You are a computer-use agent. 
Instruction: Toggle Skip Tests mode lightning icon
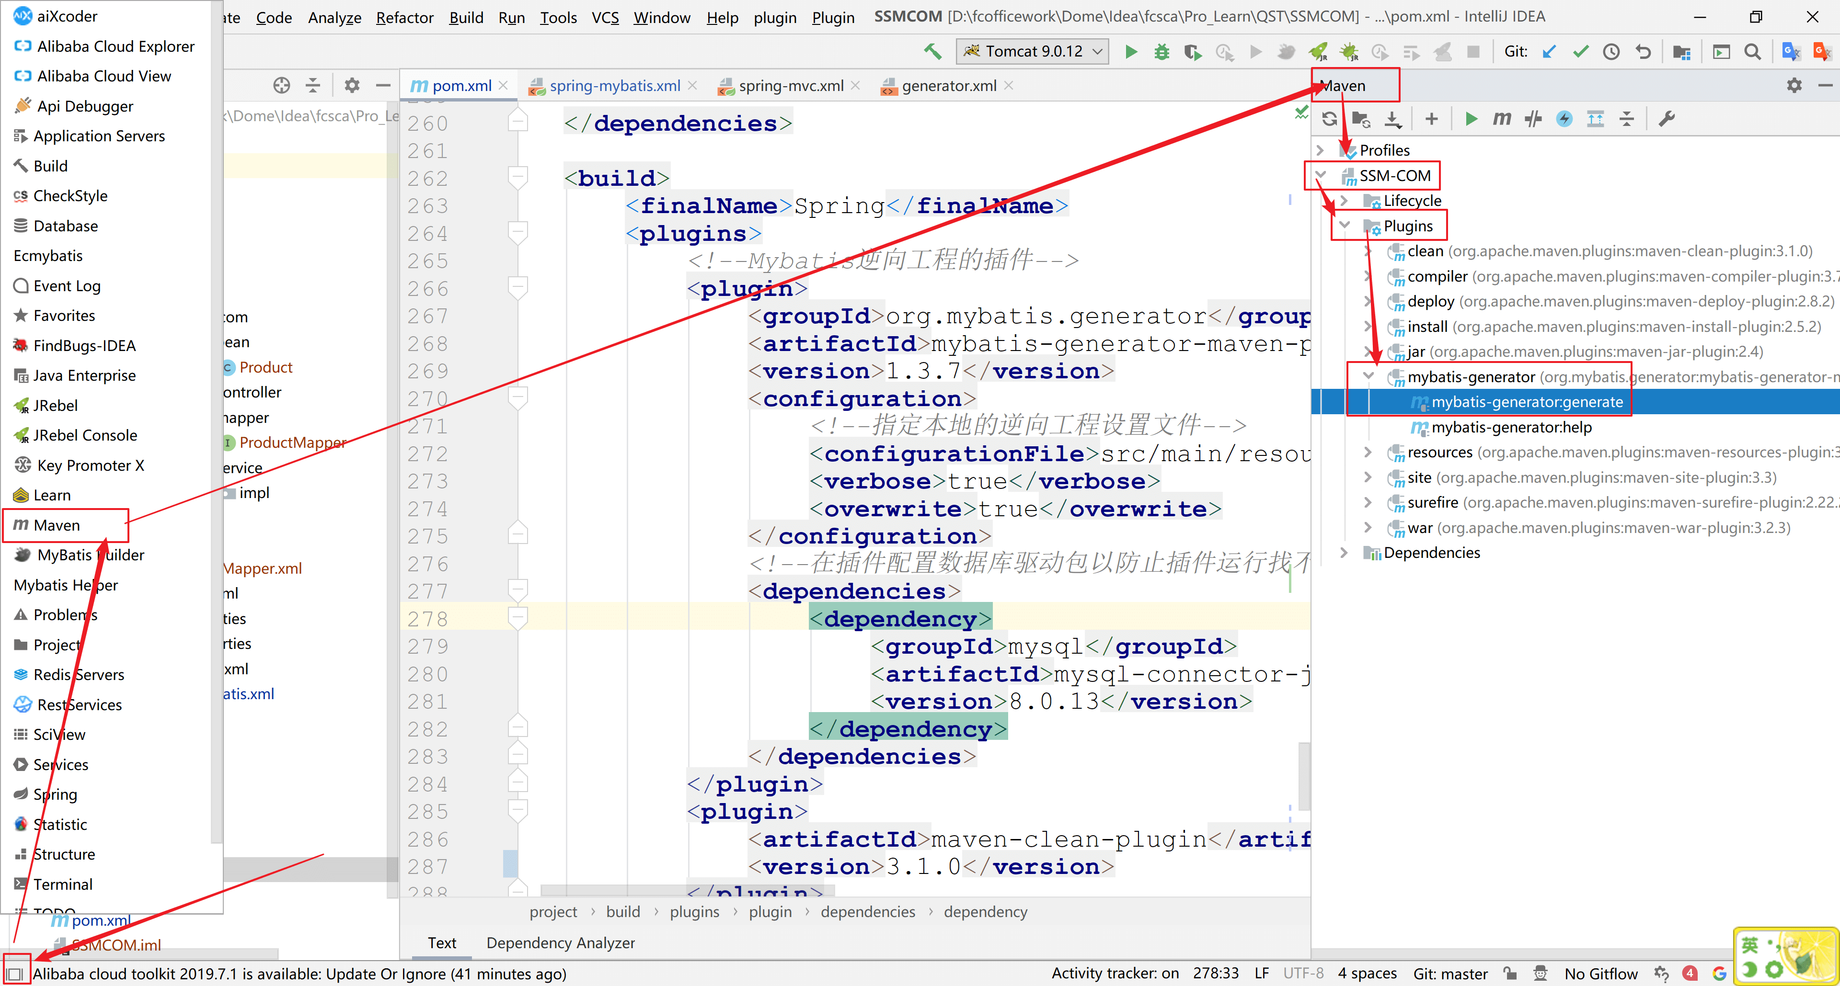pos(1564,119)
